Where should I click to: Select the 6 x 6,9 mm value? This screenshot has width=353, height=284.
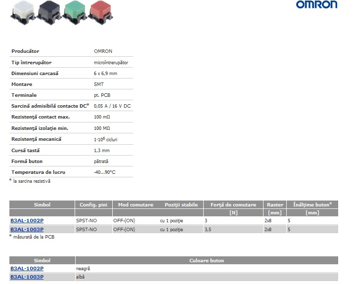coord(105,73)
